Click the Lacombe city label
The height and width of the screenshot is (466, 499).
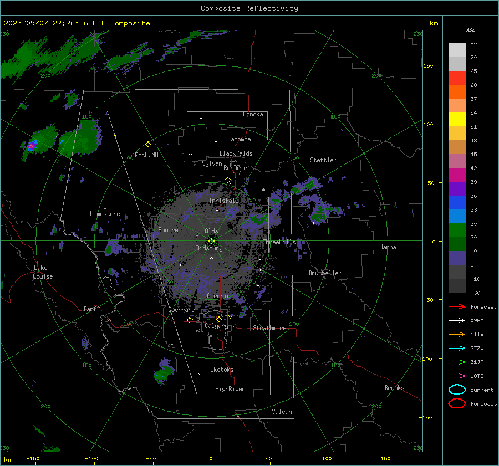pyautogui.click(x=239, y=139)
